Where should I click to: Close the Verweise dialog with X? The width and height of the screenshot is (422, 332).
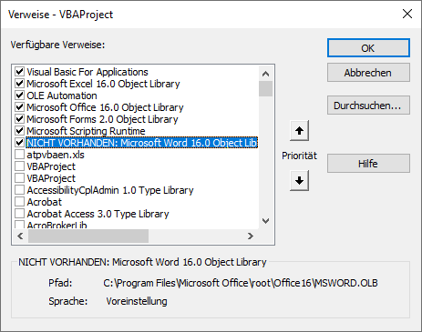(x=407, y=14)
